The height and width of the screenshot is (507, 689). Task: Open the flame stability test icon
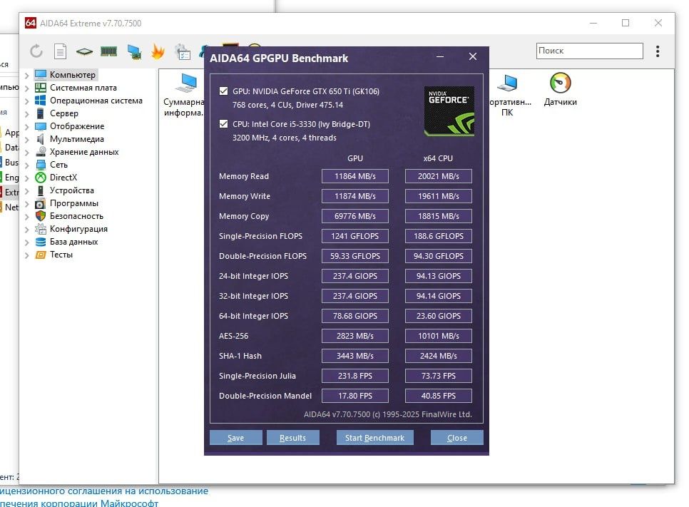158,51
